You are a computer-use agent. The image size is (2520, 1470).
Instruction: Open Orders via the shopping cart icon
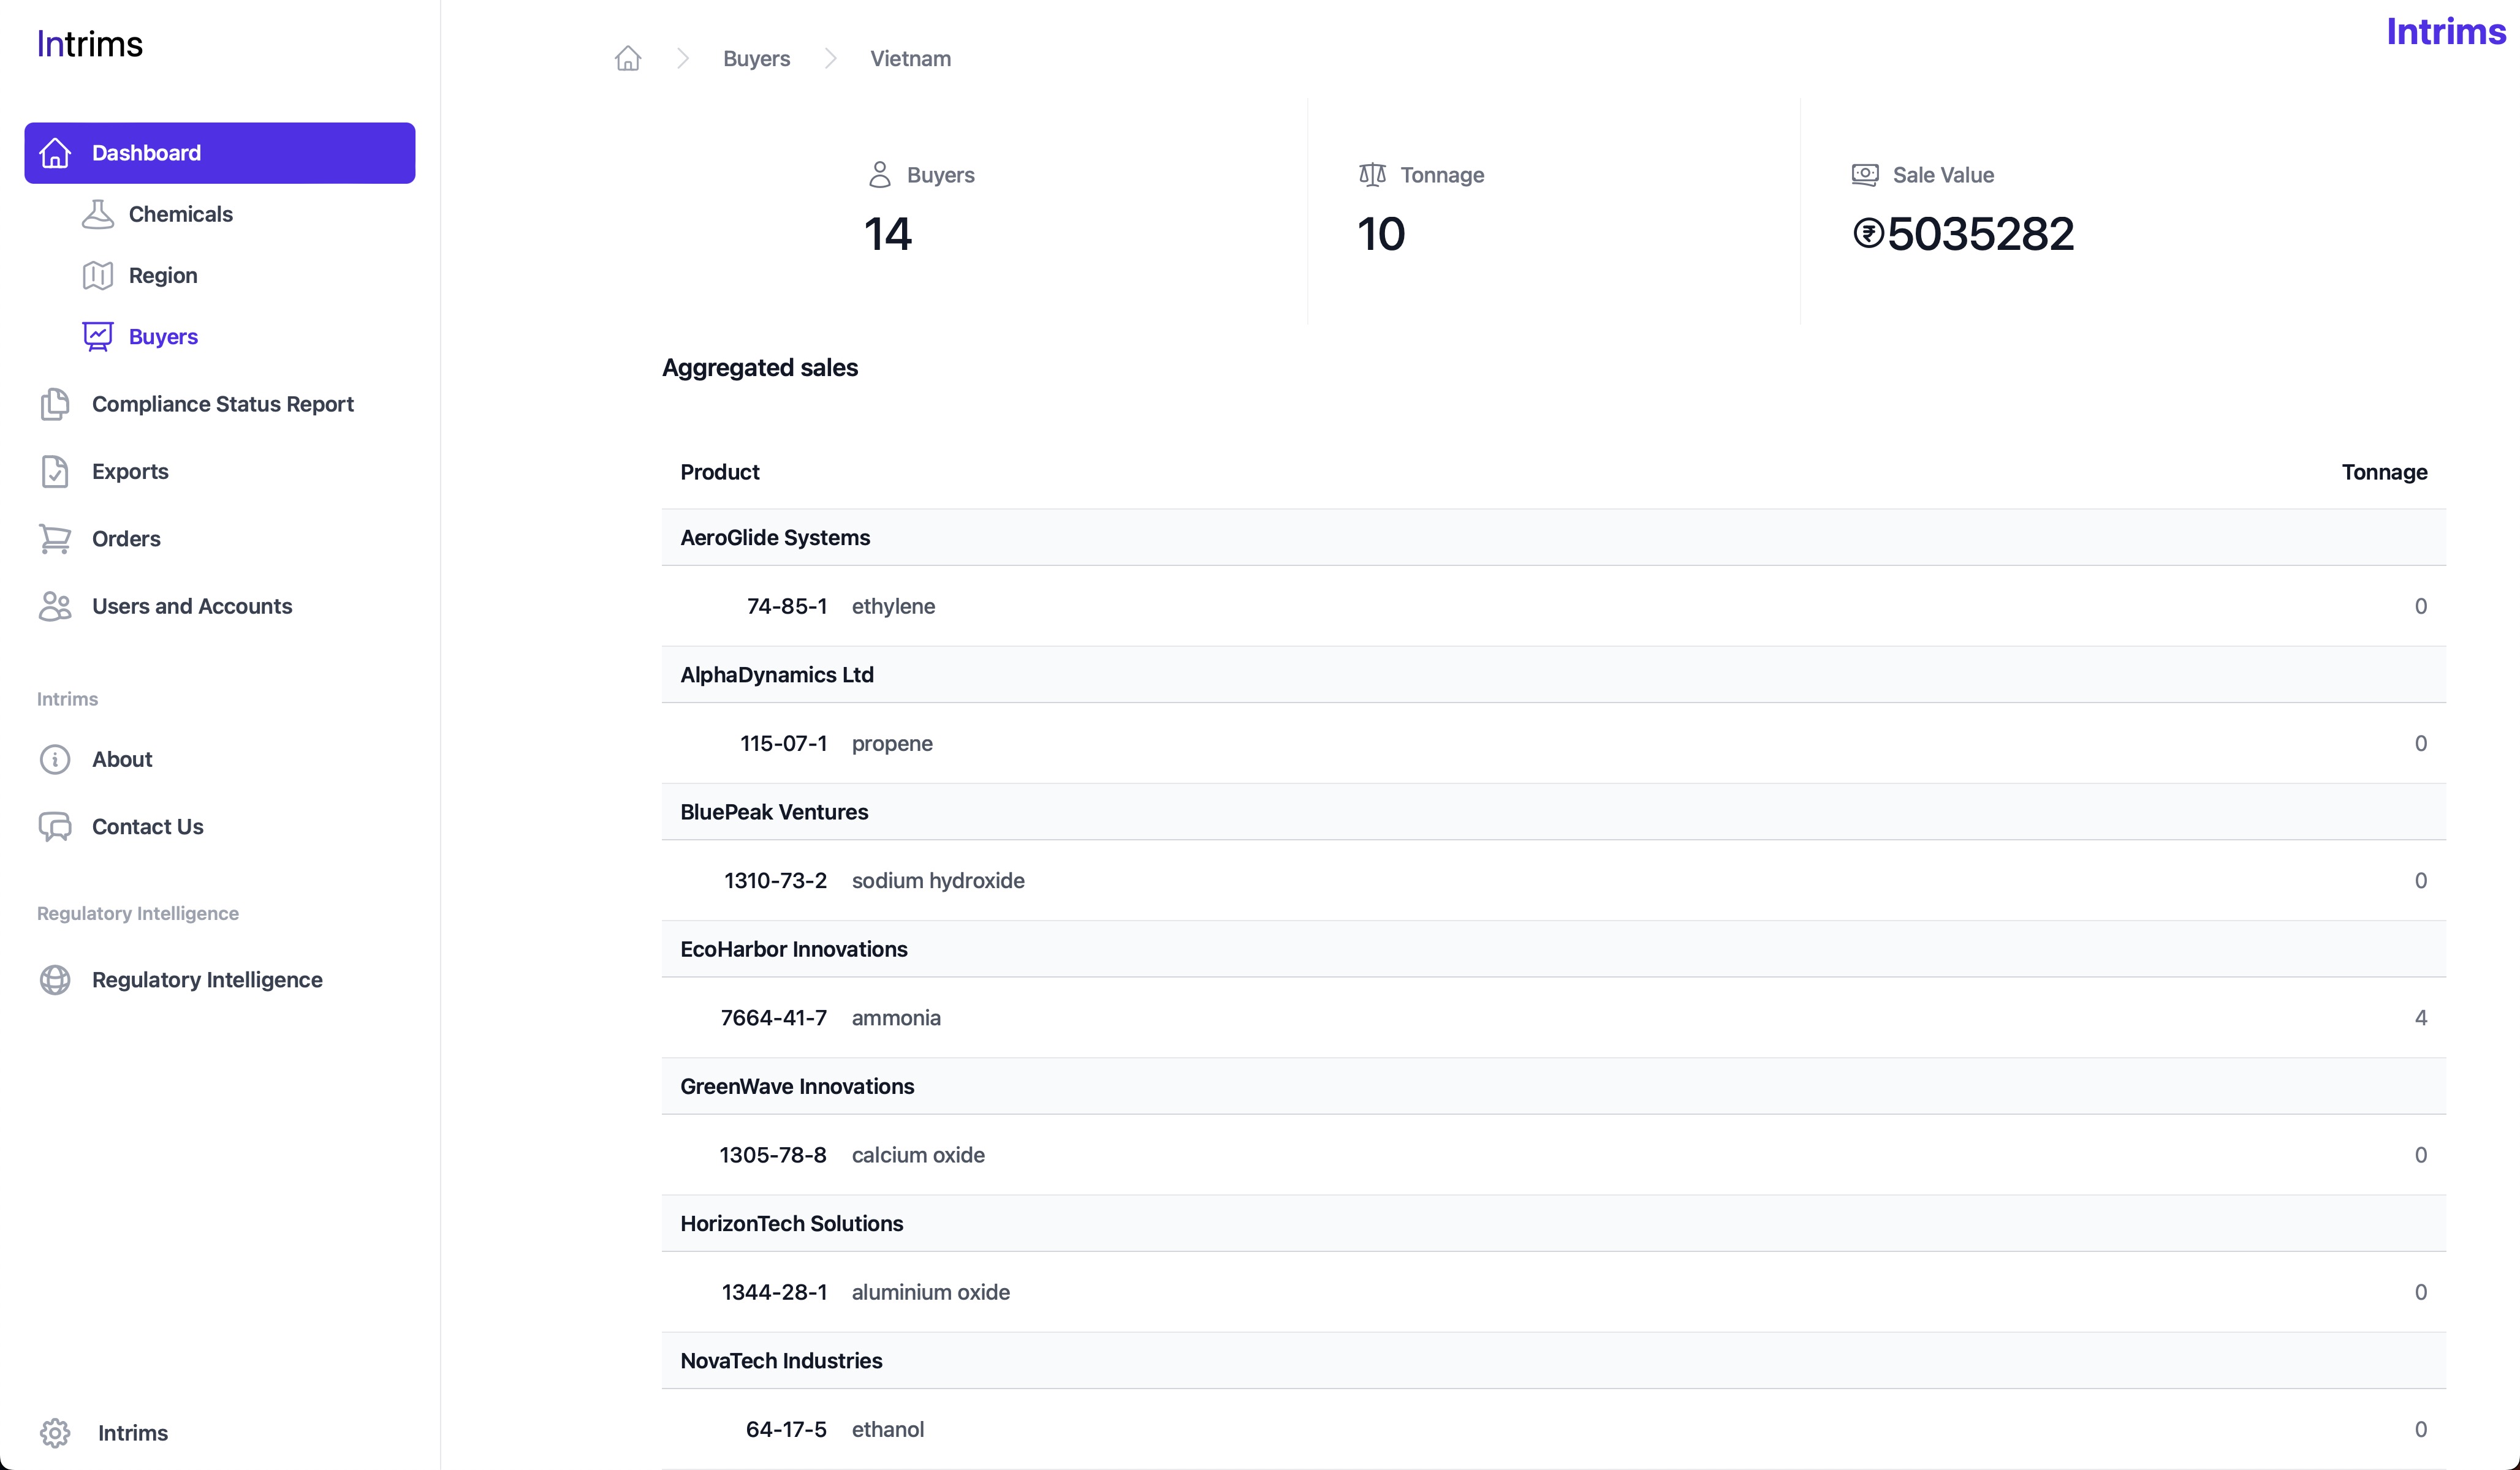coord(55,538)
